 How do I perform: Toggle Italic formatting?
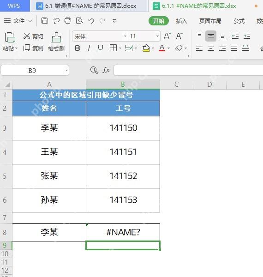[89, 48]
